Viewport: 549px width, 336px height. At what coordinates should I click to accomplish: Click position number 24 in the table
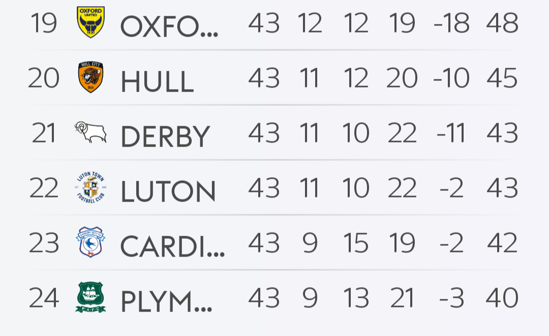click(44, 298)
